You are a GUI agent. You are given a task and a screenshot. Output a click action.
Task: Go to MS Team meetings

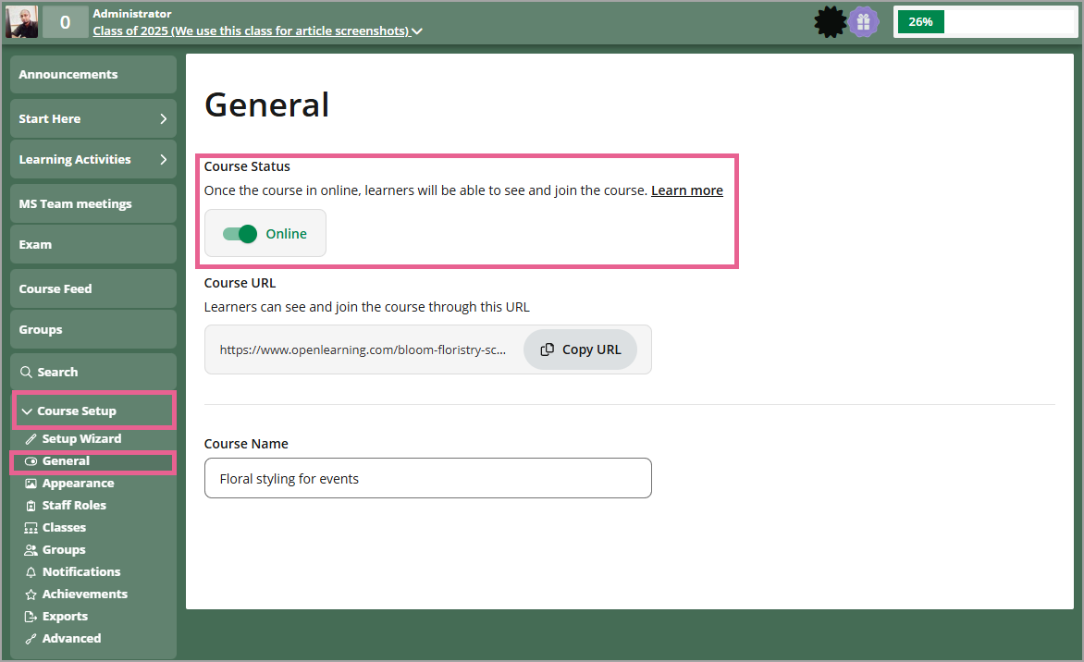[x=93, y=203]
